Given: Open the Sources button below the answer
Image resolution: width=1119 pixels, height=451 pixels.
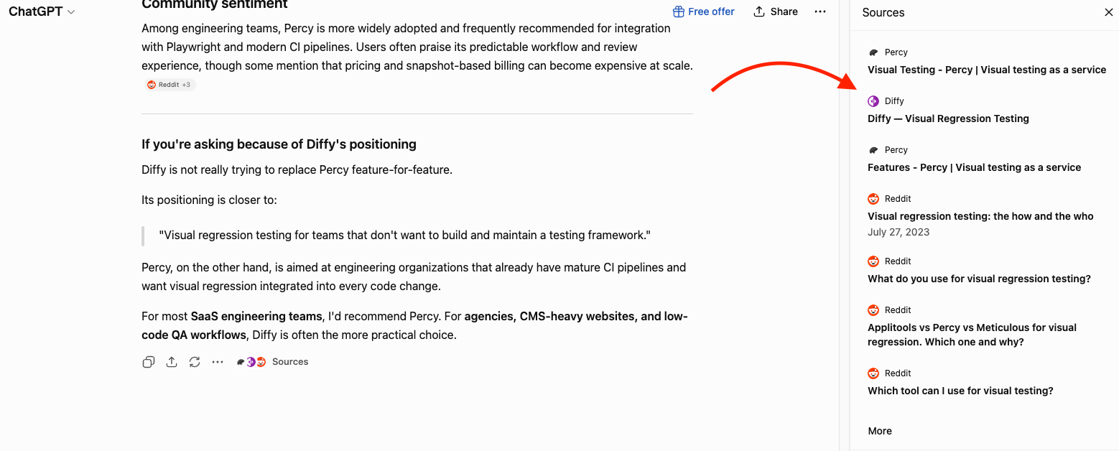Looking at the screenshot, I should pyautogui.click(x=272, y=362).
